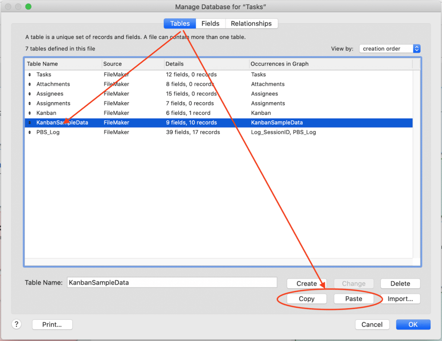Viewport: 442px width, 341px height.
Task: Click the Paste button
Action: pos(354,299)
